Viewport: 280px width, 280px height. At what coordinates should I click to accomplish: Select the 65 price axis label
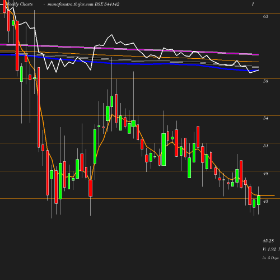click(x=265, y=16)
